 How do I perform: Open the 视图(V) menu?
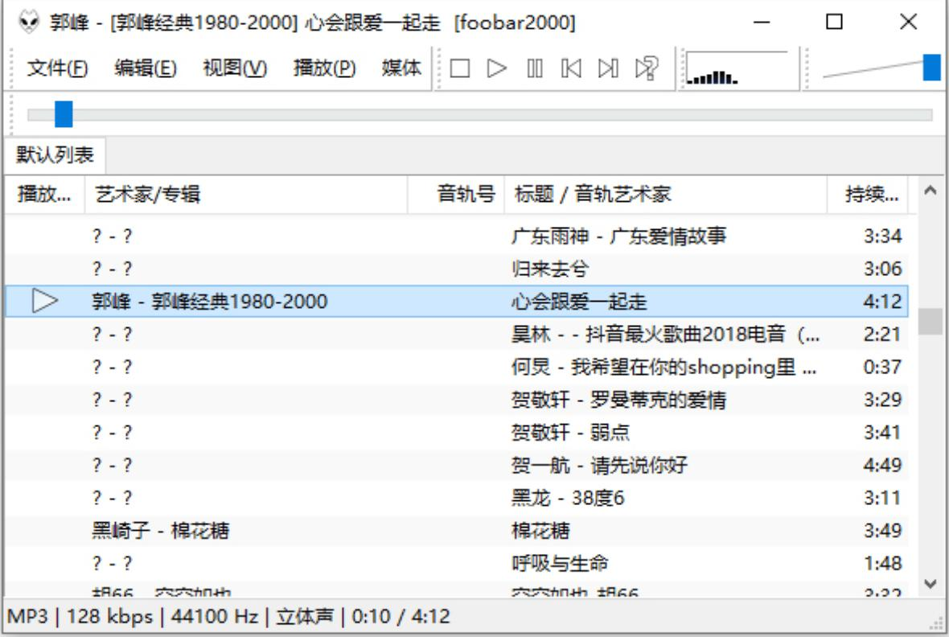(x=235, y=68)
